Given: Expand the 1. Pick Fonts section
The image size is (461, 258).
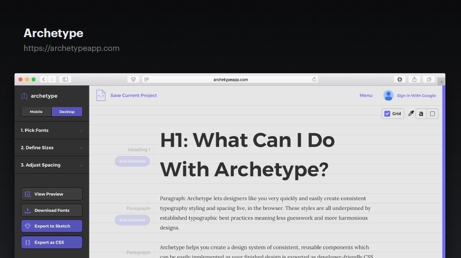Looking at the screenshot, I should tap(52, 130).
